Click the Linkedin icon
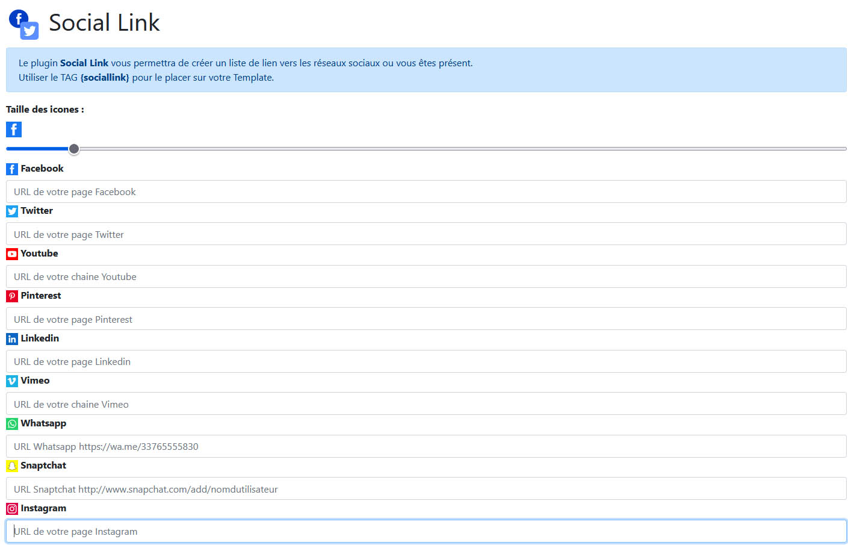 [x=12, y=339]
